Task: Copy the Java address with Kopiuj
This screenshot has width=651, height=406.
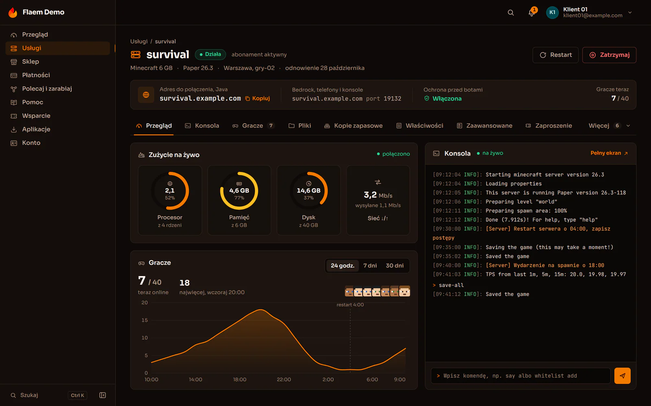Action: [x=258, y=99]
